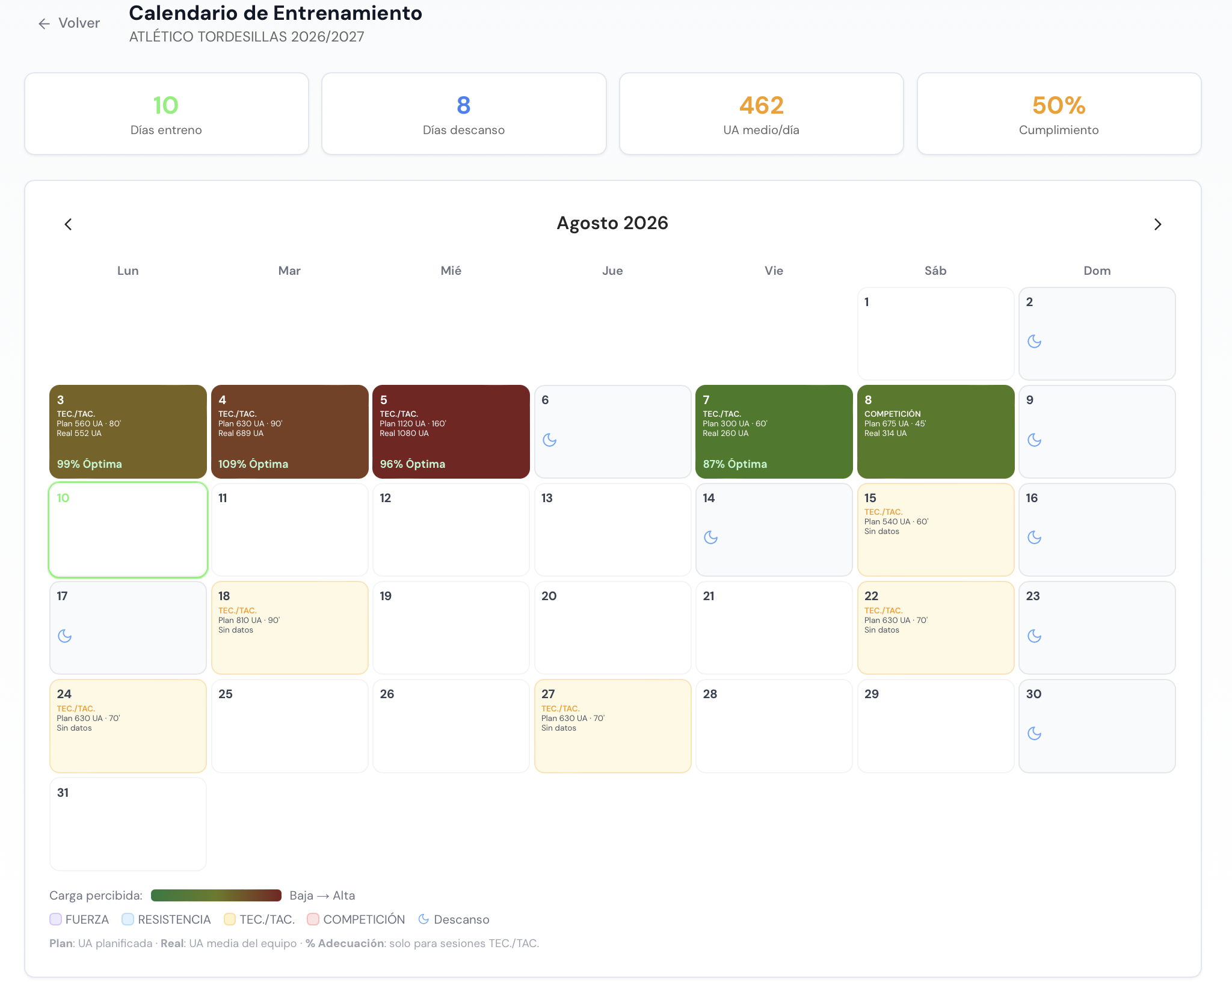1232x985 pixels.
Task: Select empty day 11 cell
Action: coord(289,530)
